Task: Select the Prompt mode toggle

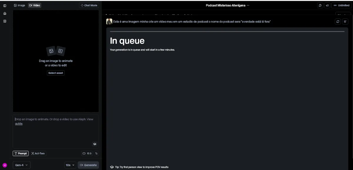Action: coord(21,154)
